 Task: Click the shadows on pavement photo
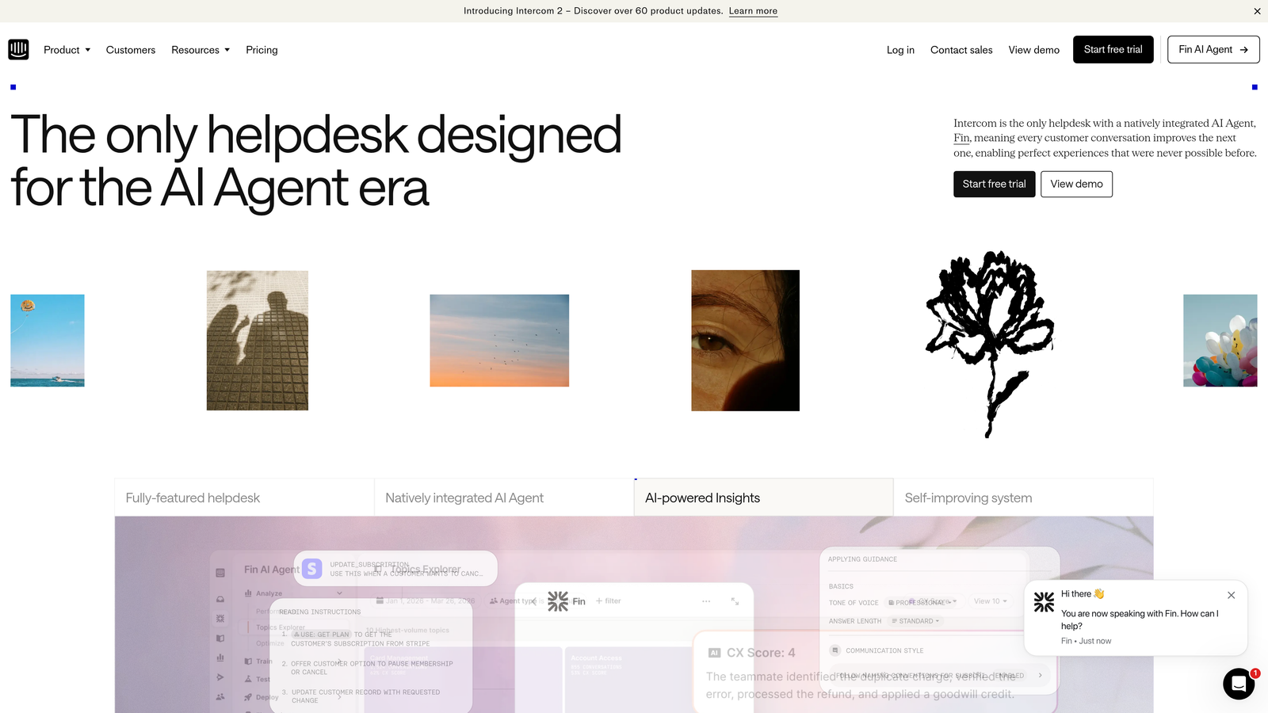pyautogui.click(x=258, y=341)
